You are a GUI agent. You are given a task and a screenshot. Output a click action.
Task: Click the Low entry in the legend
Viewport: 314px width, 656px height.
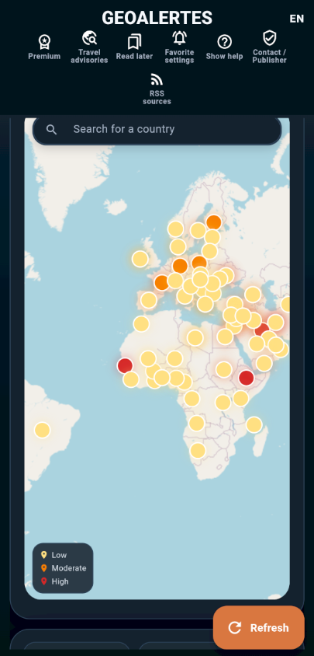(53, 555)
